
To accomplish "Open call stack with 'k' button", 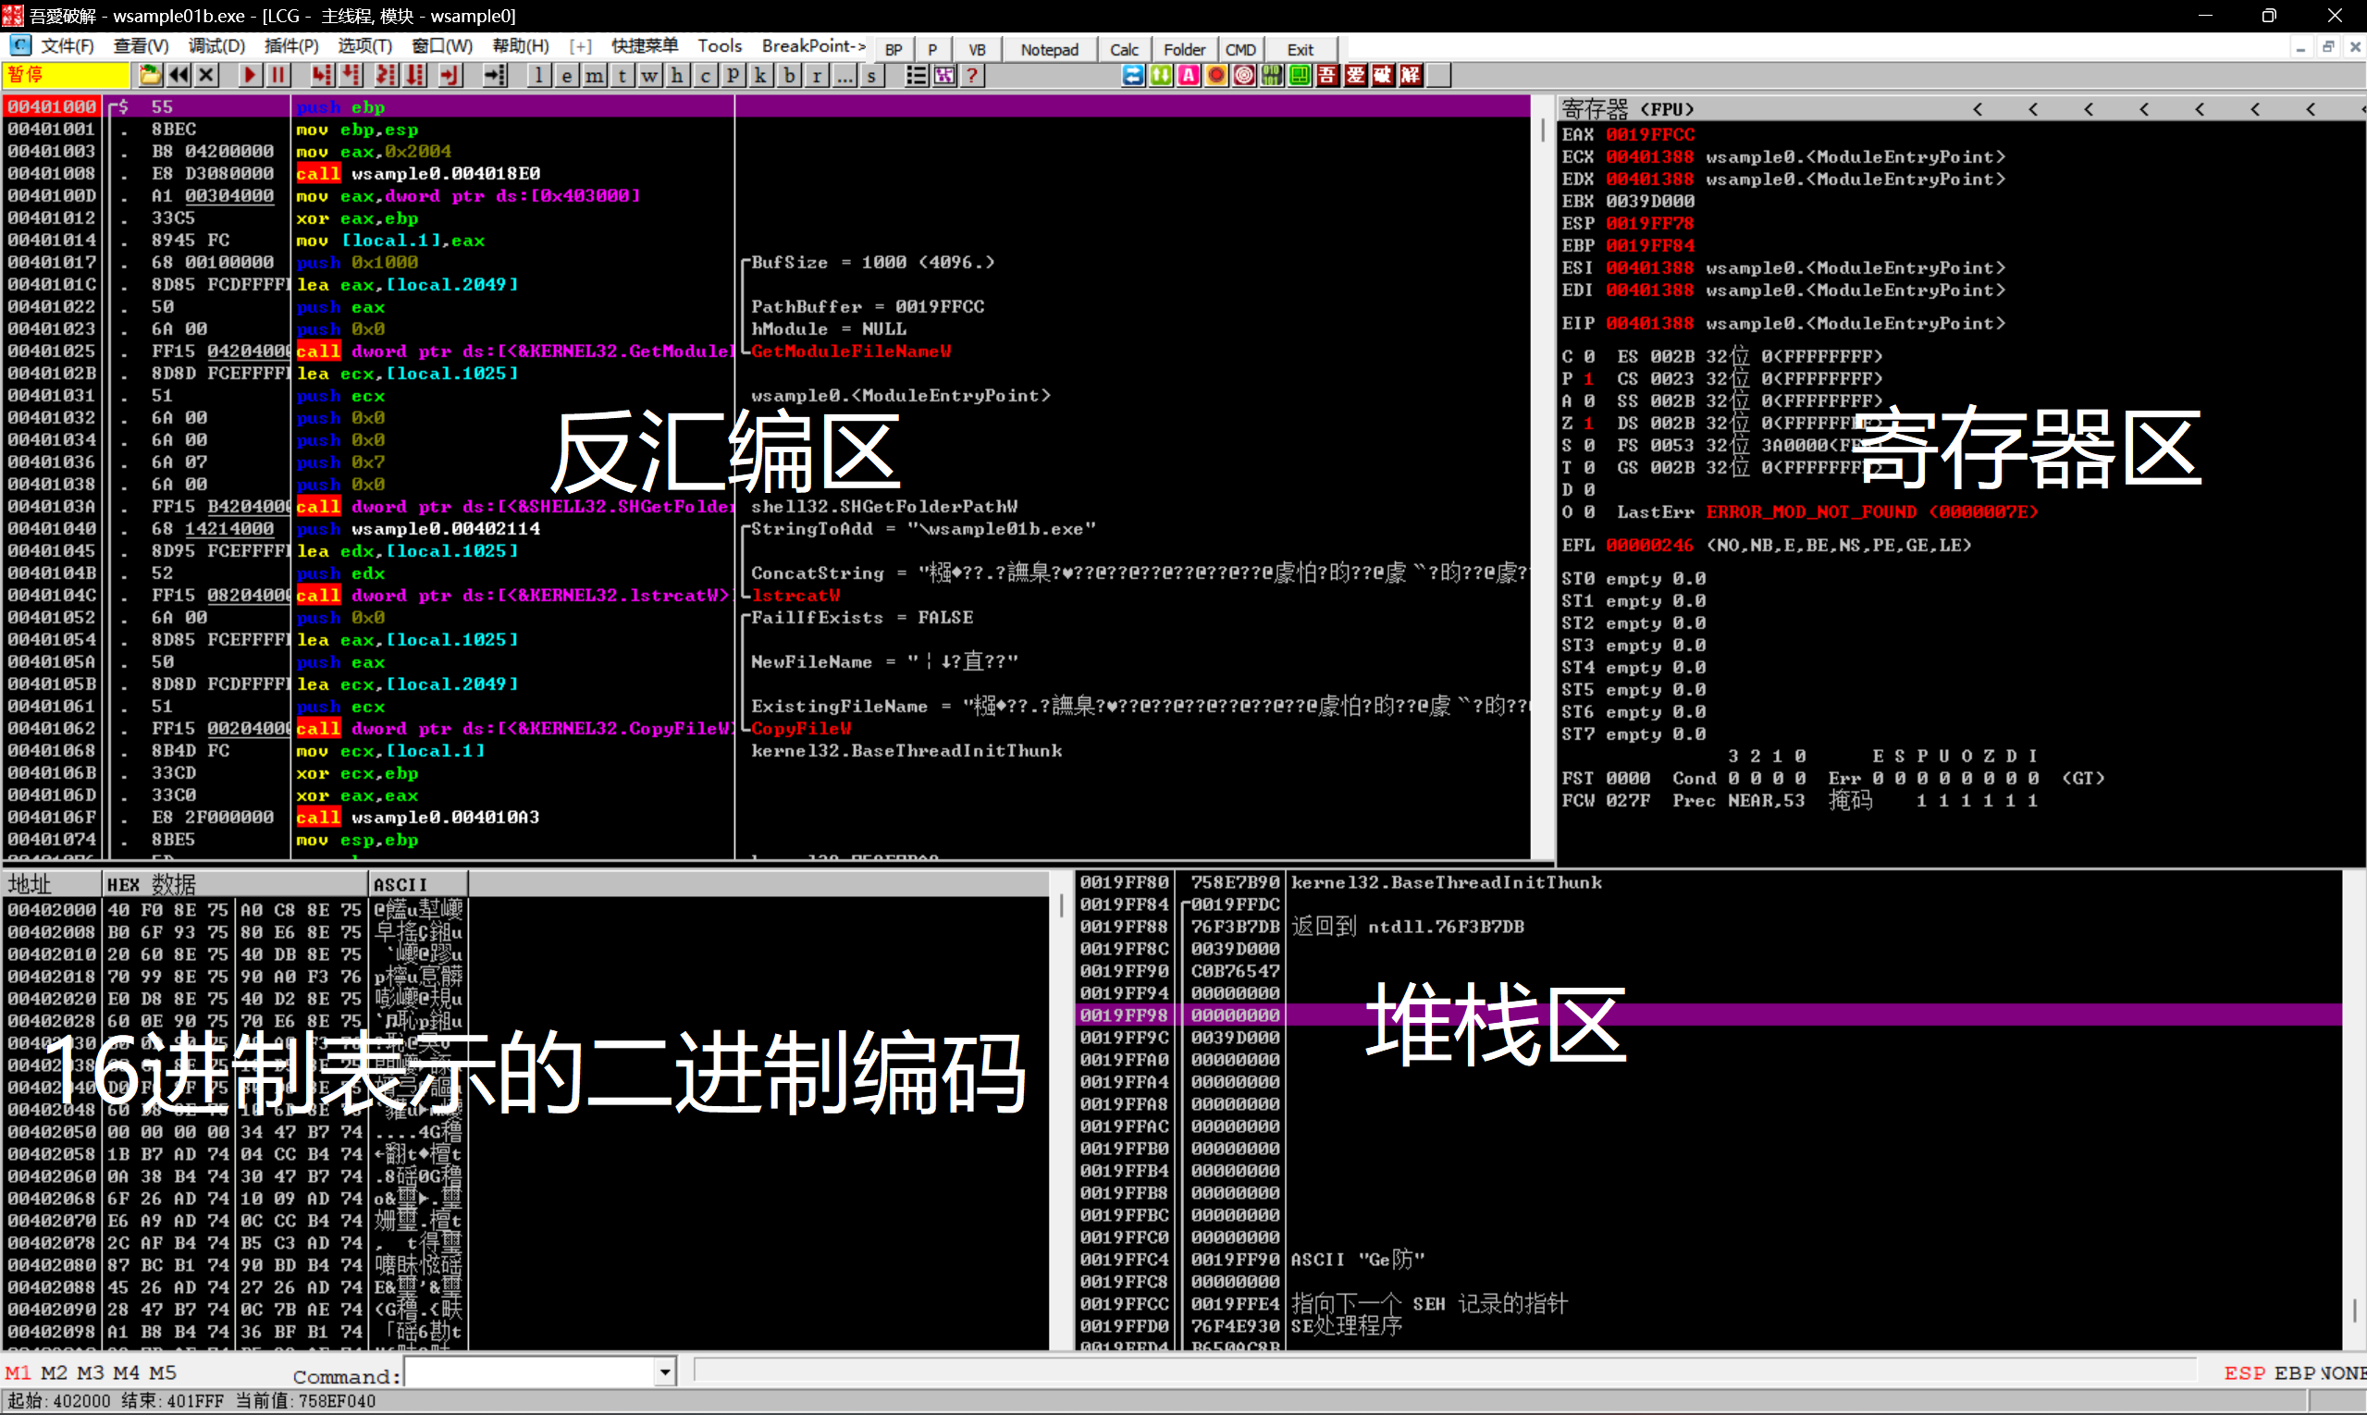I will coord(760,75).
